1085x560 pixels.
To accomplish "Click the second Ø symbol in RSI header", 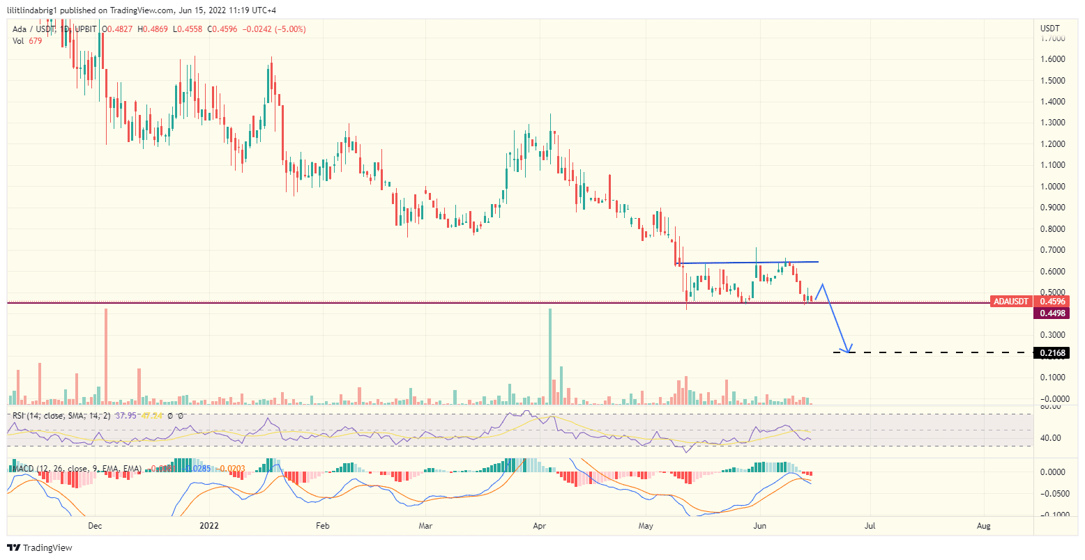I will [x=181, y=415].
